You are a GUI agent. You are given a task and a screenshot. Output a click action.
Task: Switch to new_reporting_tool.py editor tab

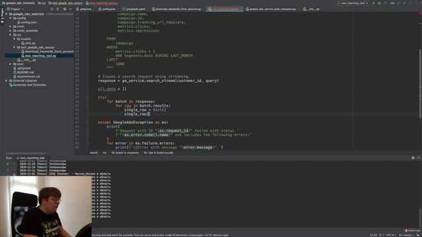tap(225, 9)
